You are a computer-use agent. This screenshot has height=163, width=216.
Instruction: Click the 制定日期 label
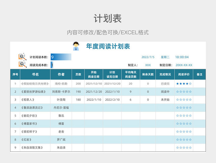166,65
